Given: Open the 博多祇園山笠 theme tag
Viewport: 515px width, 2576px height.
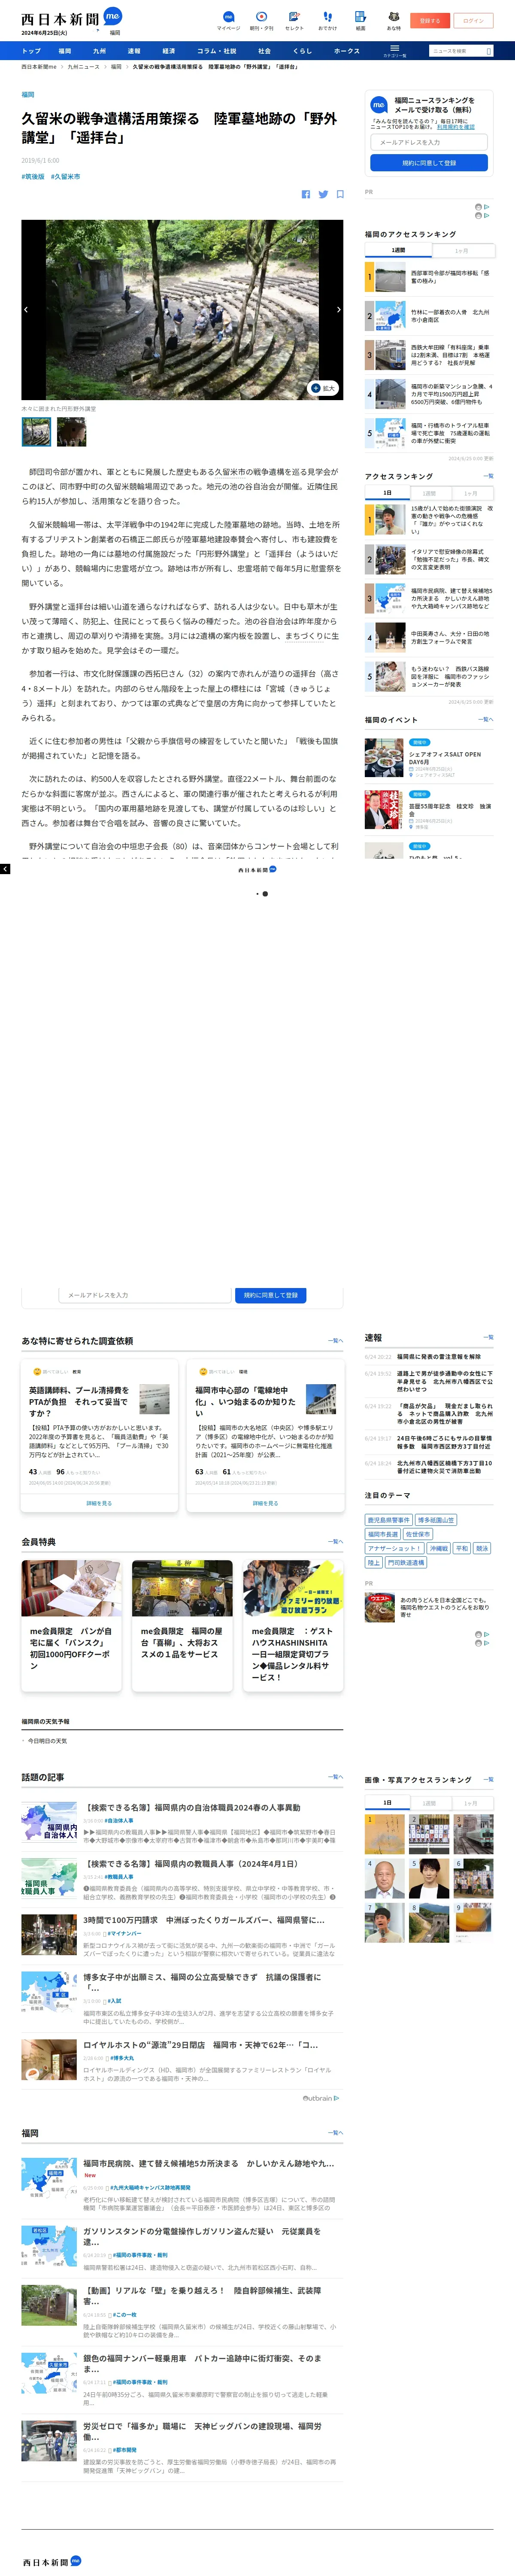Looking at the screenshot, I should [x=436, y=1520].
